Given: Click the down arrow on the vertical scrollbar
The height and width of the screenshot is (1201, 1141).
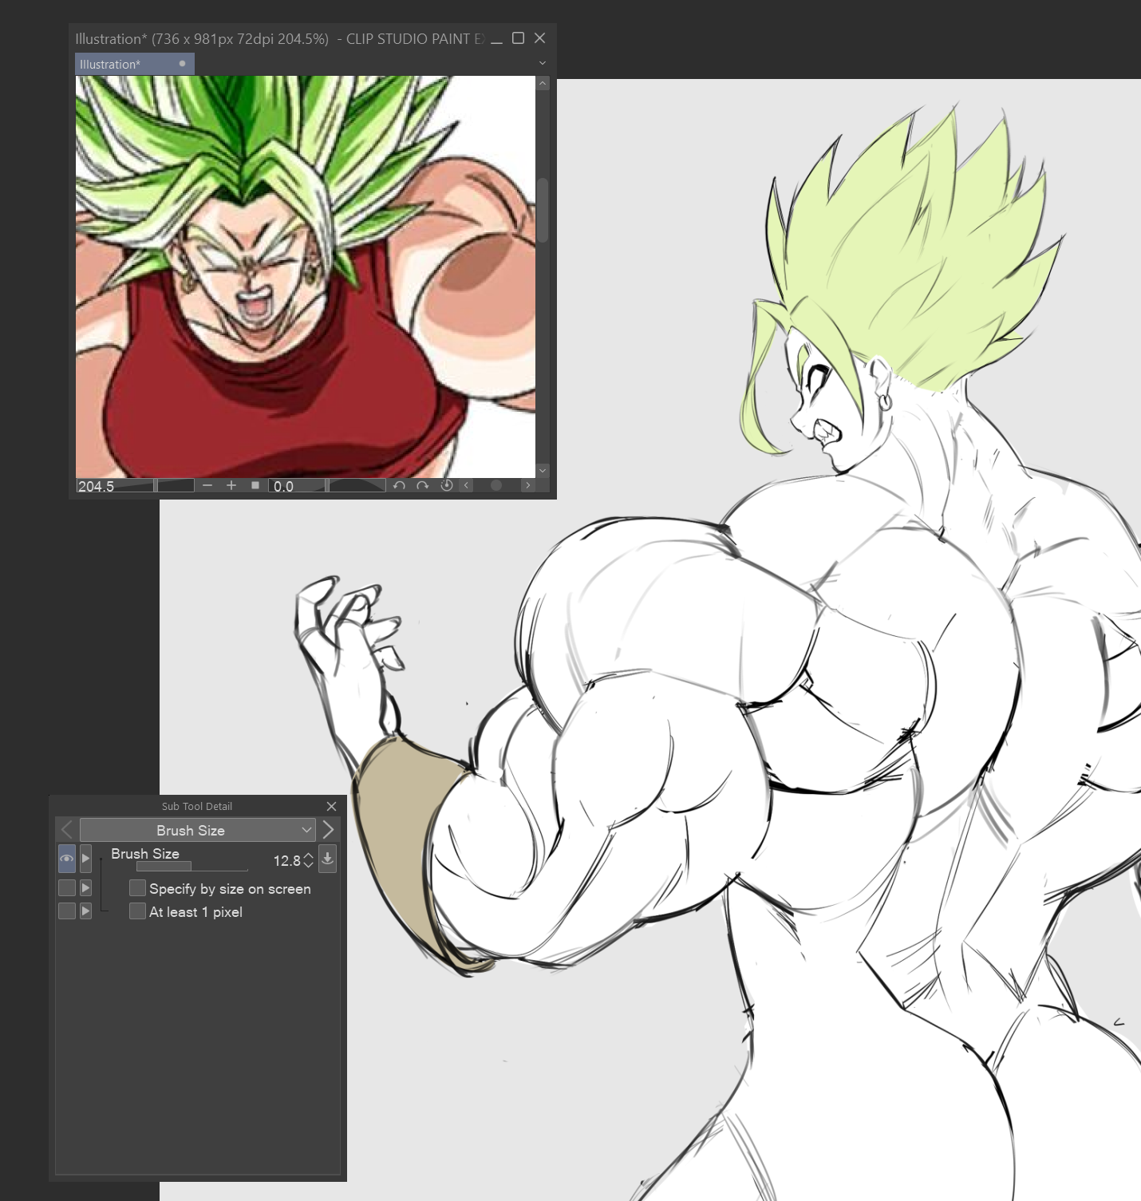Looking at the screenshot, I should [x=543, y=471].
